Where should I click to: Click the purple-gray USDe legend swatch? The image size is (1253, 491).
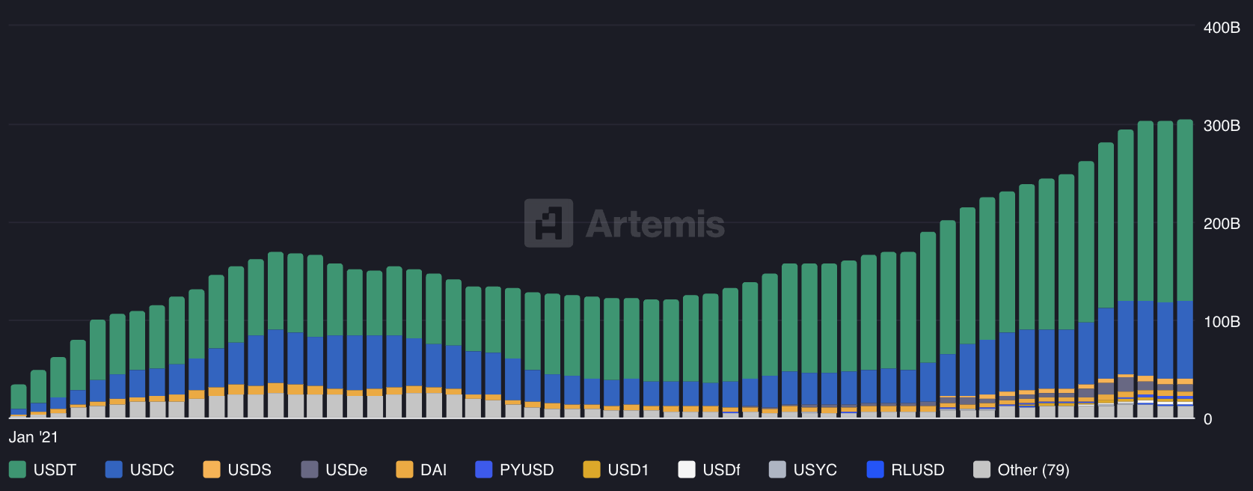[310, 469]
